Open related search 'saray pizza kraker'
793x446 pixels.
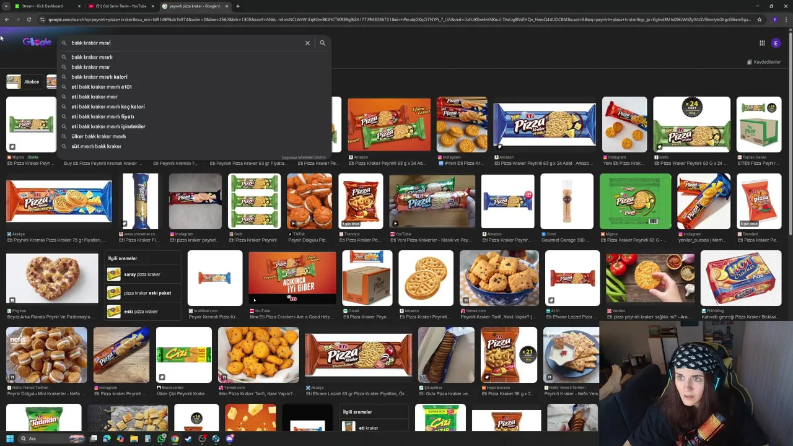143,274
